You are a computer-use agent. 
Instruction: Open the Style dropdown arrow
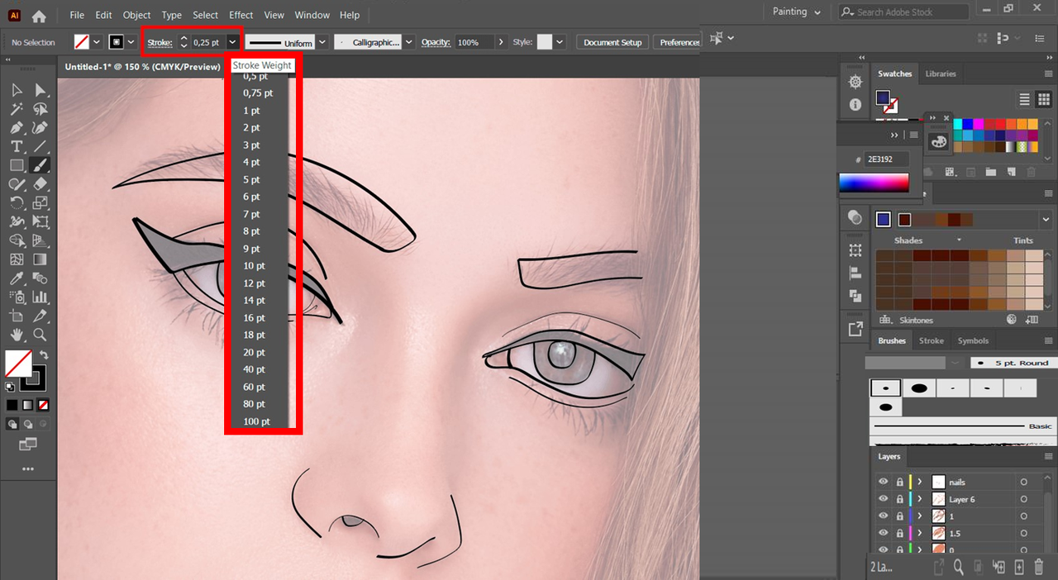pyautogui.click(x=560, y=42)
